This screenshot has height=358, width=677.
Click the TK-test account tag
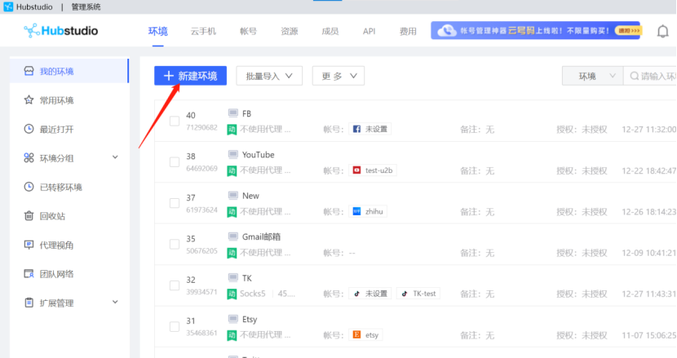click(418, 294)
